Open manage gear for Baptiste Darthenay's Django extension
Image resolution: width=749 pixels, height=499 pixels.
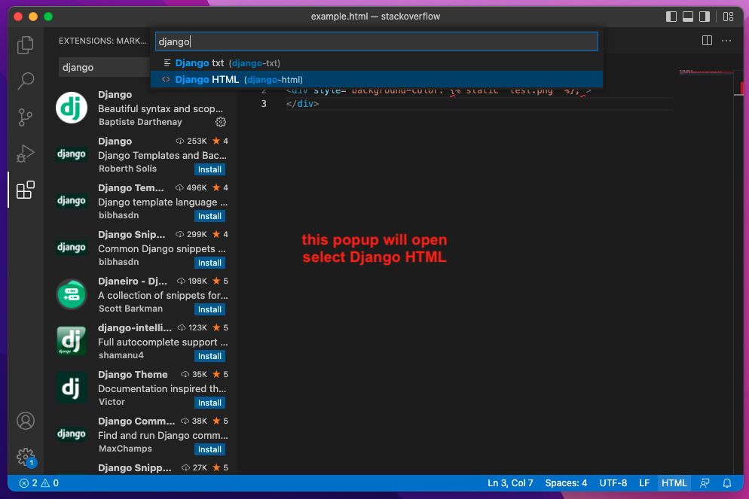tap(221, 122)
